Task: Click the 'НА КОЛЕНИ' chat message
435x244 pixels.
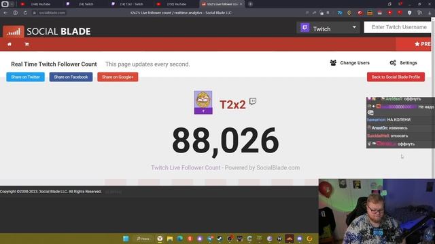Action: pyautogui.click(x=399, y=119)
